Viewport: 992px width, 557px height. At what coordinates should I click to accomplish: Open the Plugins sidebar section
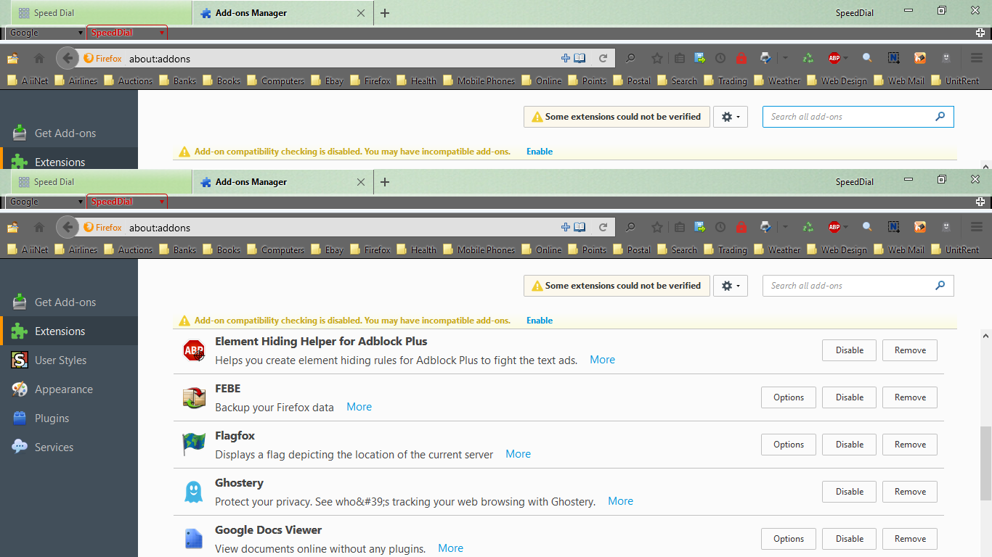click(69, 418)
